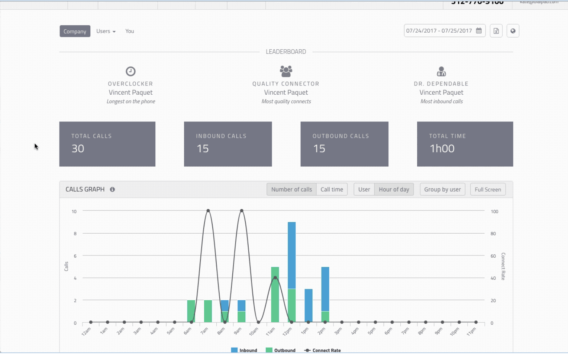Select the Company tab
Viewport: 568px width, 355px height.
tap(75, 31)
